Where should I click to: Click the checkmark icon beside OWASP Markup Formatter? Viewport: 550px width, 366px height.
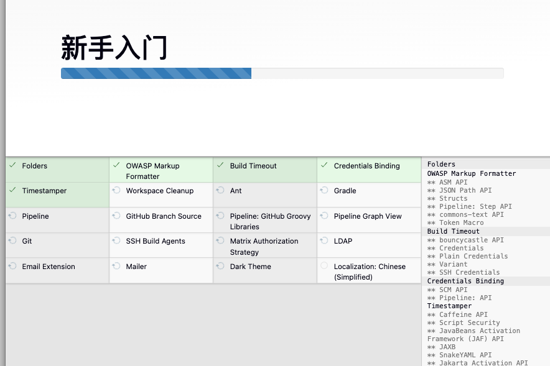(x=116, y=165)
